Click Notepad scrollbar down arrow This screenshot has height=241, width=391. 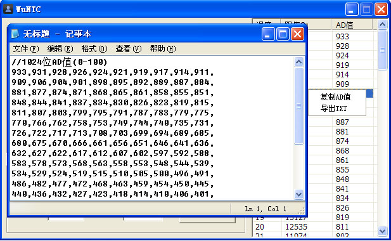click(x=298, y=194)
